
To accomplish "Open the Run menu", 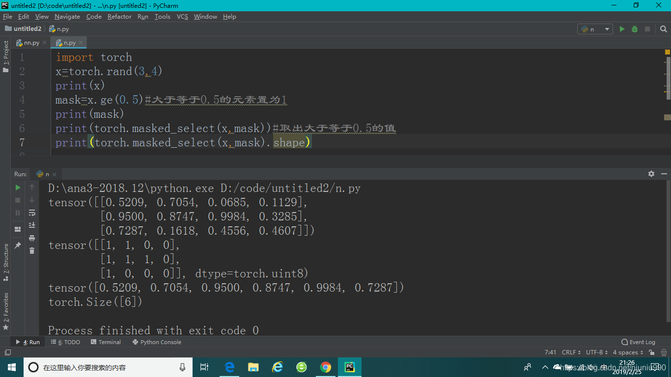I will [x=143, y=16].
